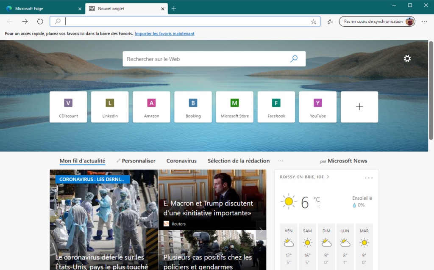Open LUN forecast day
Screen dimensions: 434x270
[x=345, y=247]
